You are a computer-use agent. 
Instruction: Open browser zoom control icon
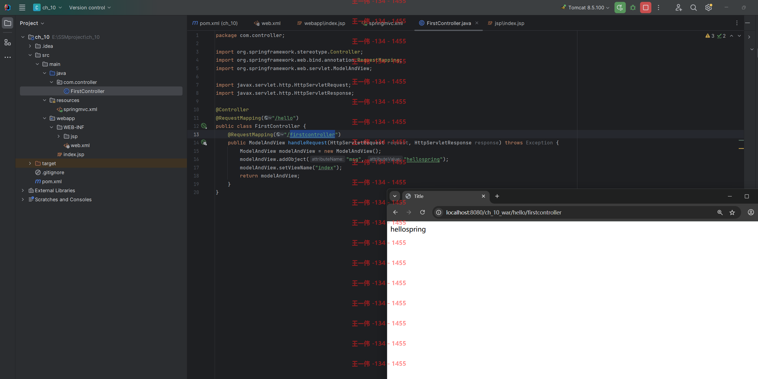click(720, 212)
